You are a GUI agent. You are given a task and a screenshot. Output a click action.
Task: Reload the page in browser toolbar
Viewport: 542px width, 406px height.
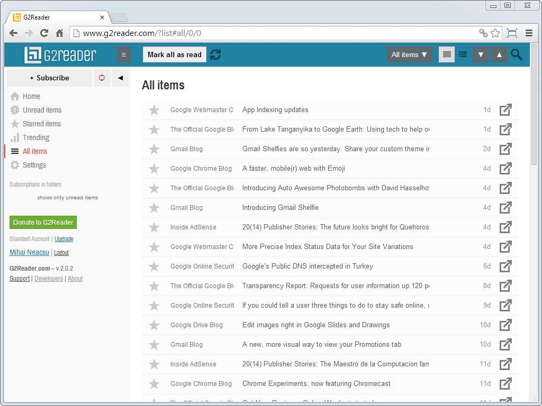coord(44,33)
